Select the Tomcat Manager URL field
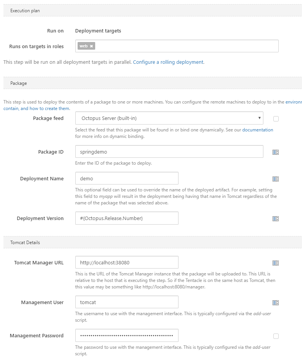Screen dimensions: 302x361 127,262
